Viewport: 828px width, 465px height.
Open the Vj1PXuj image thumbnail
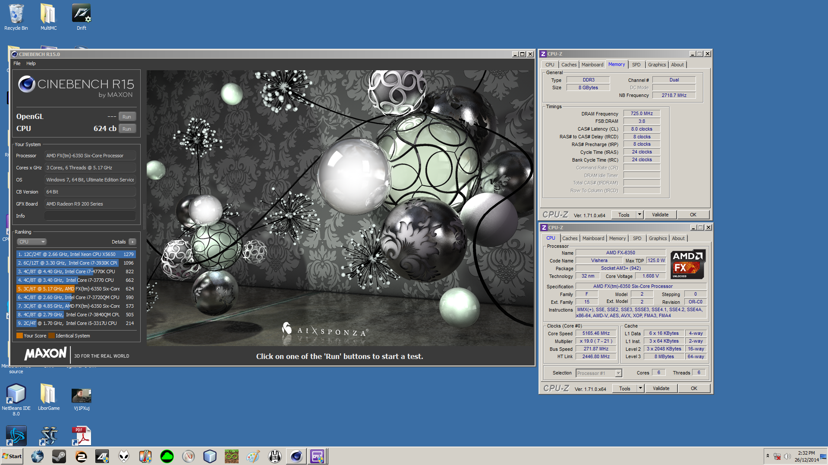pos(82,399)
